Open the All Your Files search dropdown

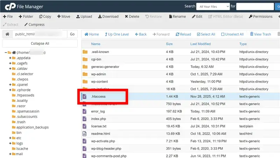pos(213,6)
